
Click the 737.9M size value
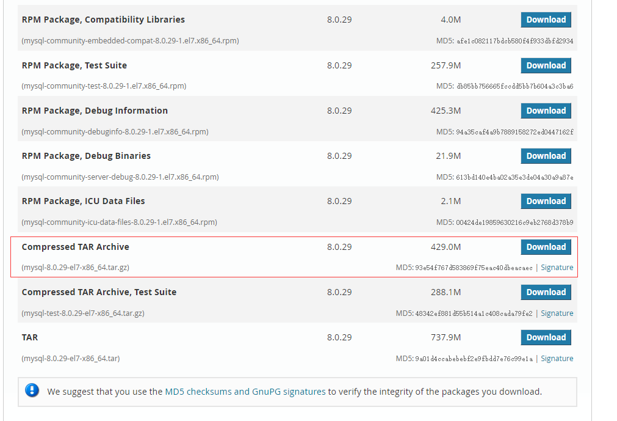coord(446,337)
